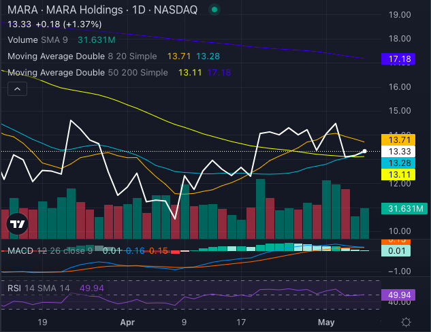Click the 13.11 yellow price axis label

click(398, 174)
